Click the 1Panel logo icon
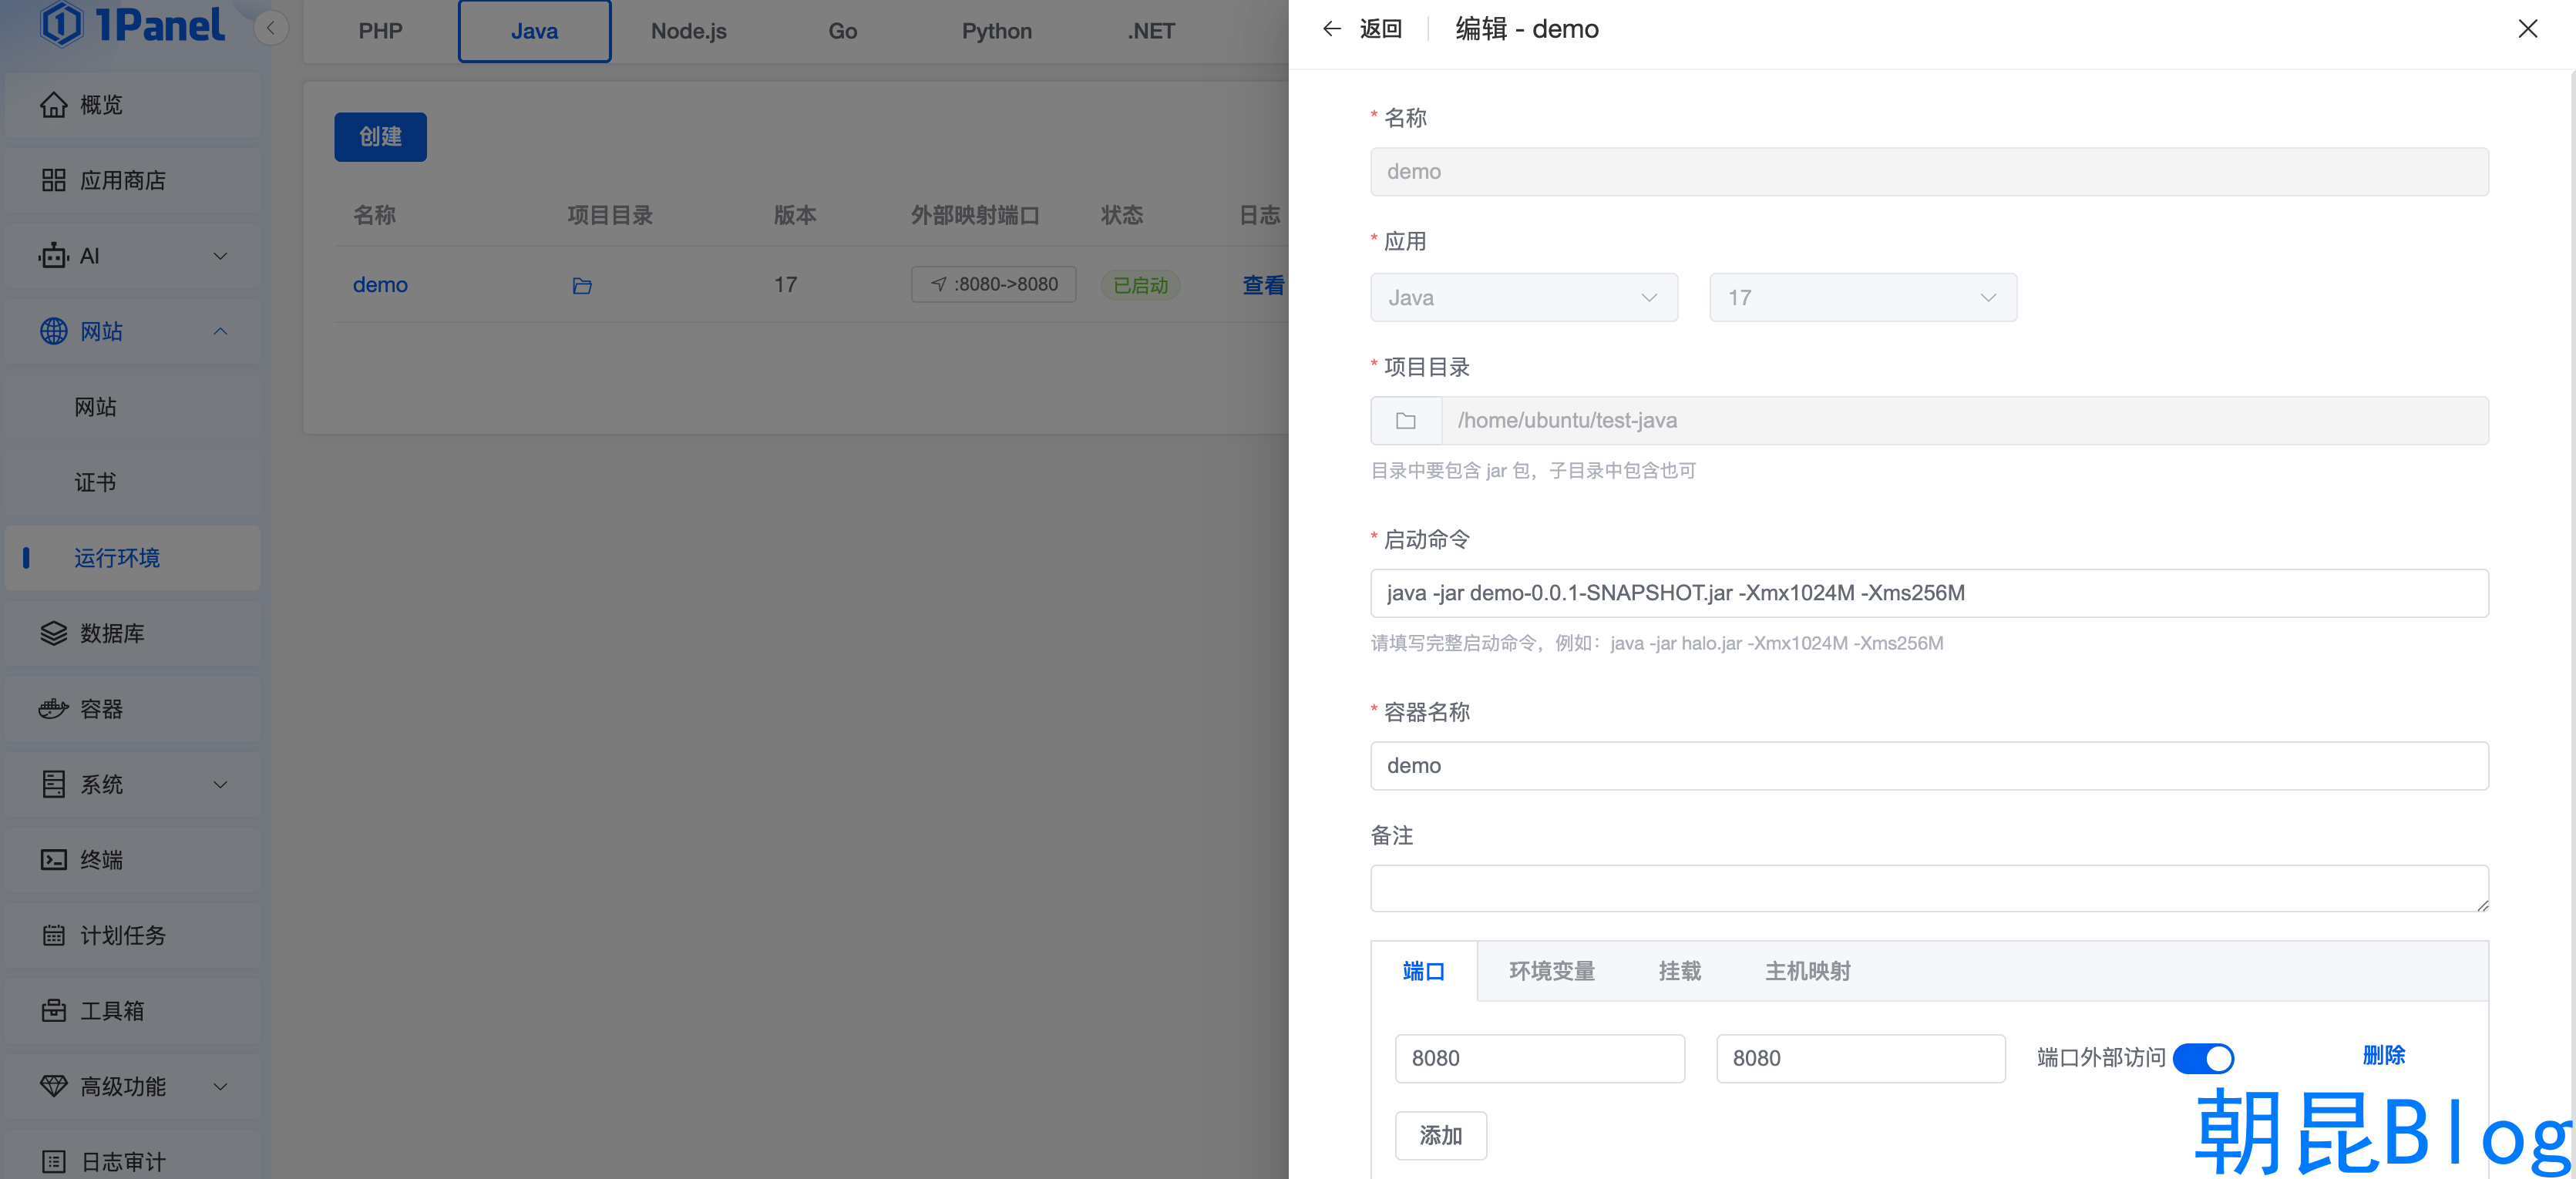This screenshot has height=1179, width=2576. (61, 24)
